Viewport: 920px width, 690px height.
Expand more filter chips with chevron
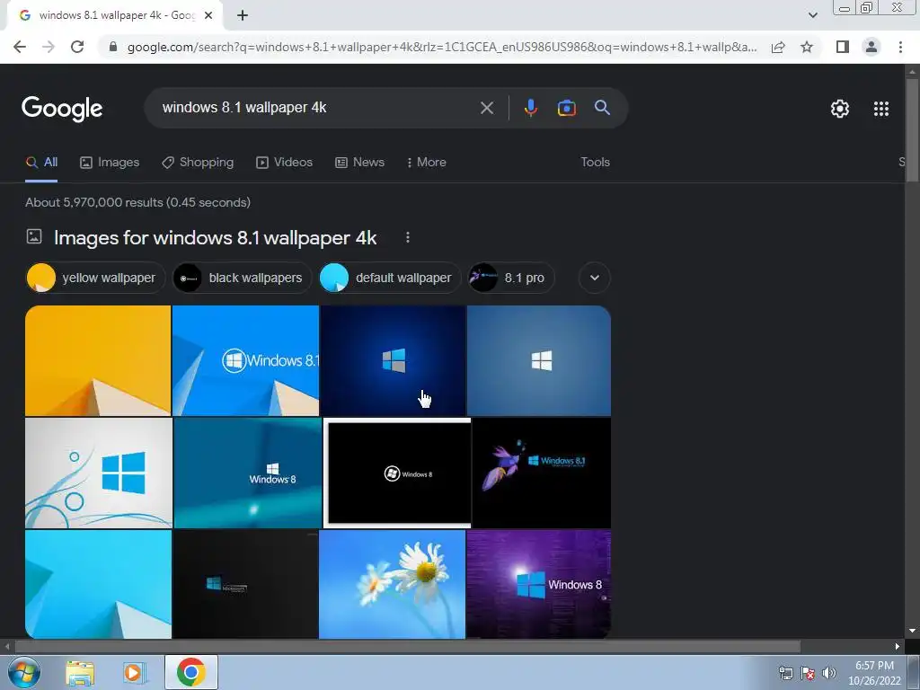595,278
